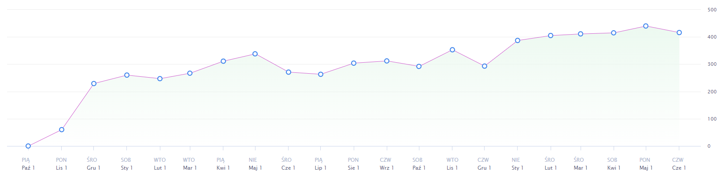Click the data marker above WTO Lis 1
Viewport: 722px width, 178px height.
452,50
